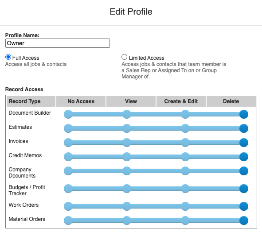This screenshot has height=232, width=262.
Task: Select the Limited Access radio button
Action: click(x=124, y=57)
